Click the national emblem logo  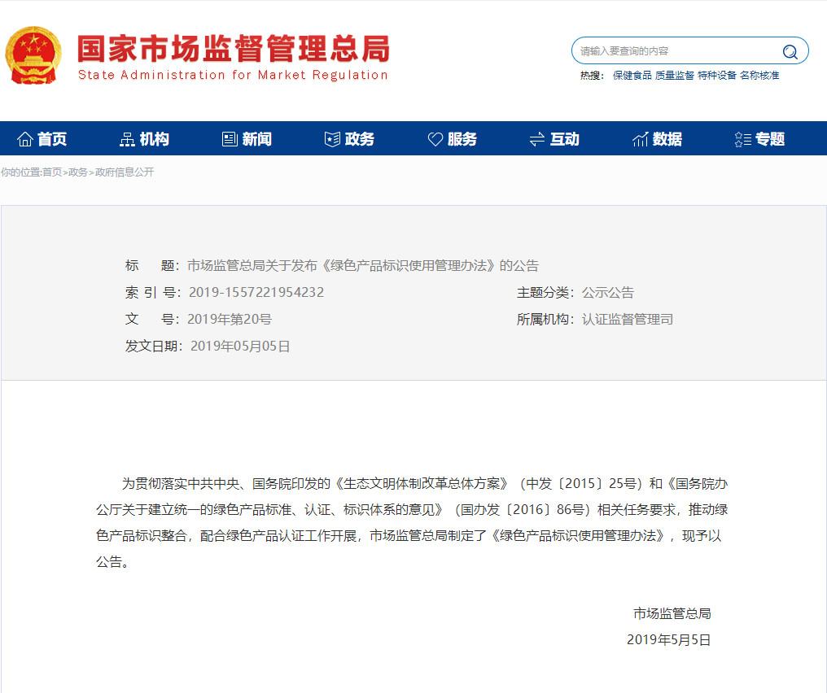tap(33, 55)
